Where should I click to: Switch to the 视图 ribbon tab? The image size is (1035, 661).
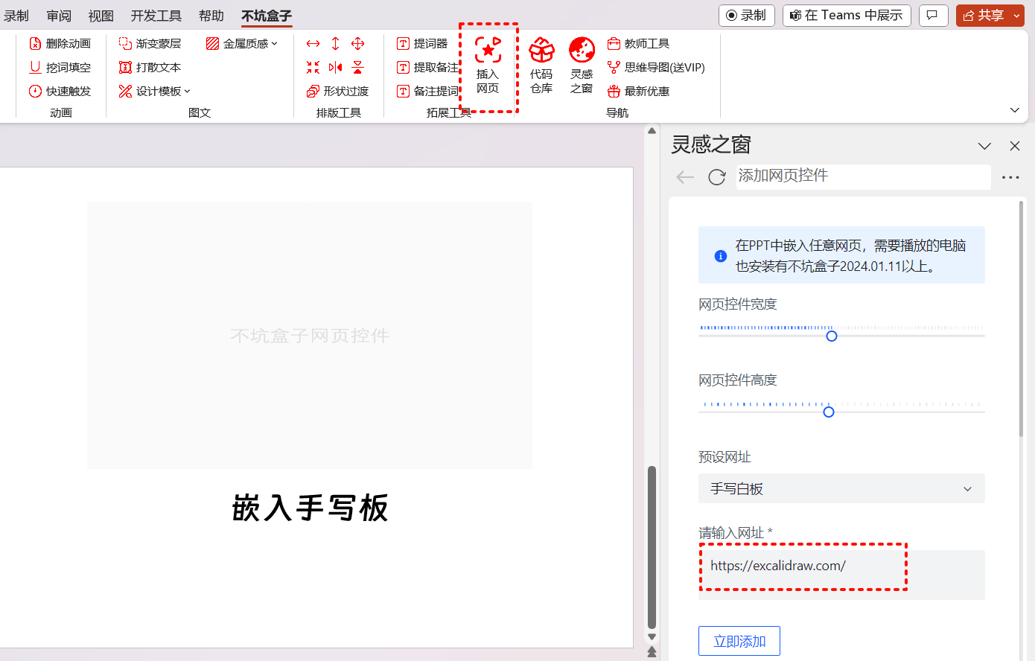pos(101,16)
